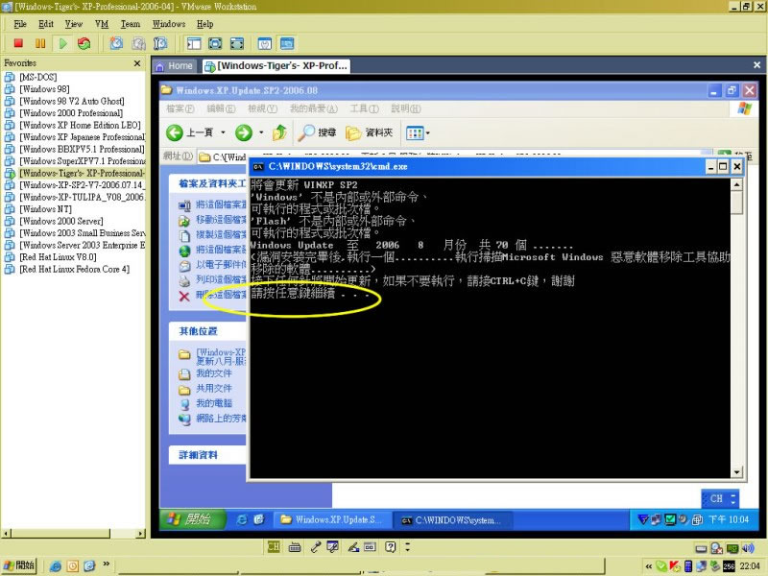Close the Favorites sidebar panel

point(137,63)
